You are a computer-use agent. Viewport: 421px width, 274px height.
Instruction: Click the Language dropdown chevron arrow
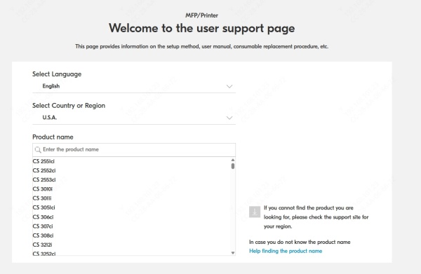click(x=229, y=86)
